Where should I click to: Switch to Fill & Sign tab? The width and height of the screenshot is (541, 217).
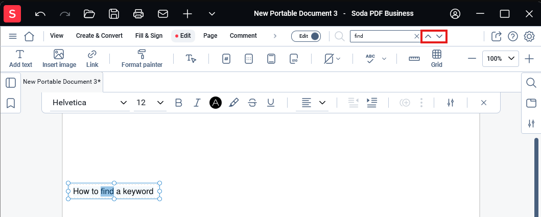click(x=149, y=36)
